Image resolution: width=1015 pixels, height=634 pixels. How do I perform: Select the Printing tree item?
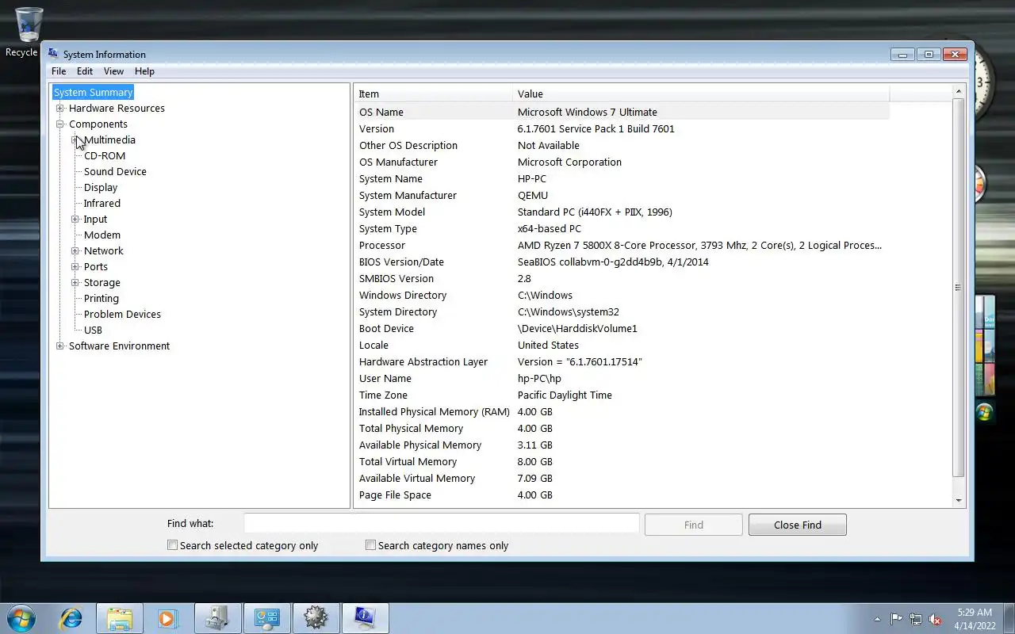click(x=101, y=298)
